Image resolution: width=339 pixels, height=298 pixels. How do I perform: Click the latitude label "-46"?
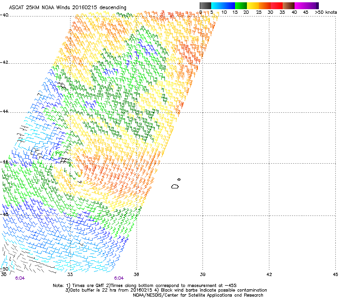pyautogui.click(x=4, y=162)
